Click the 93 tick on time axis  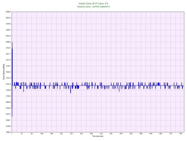tap(32, 134)
